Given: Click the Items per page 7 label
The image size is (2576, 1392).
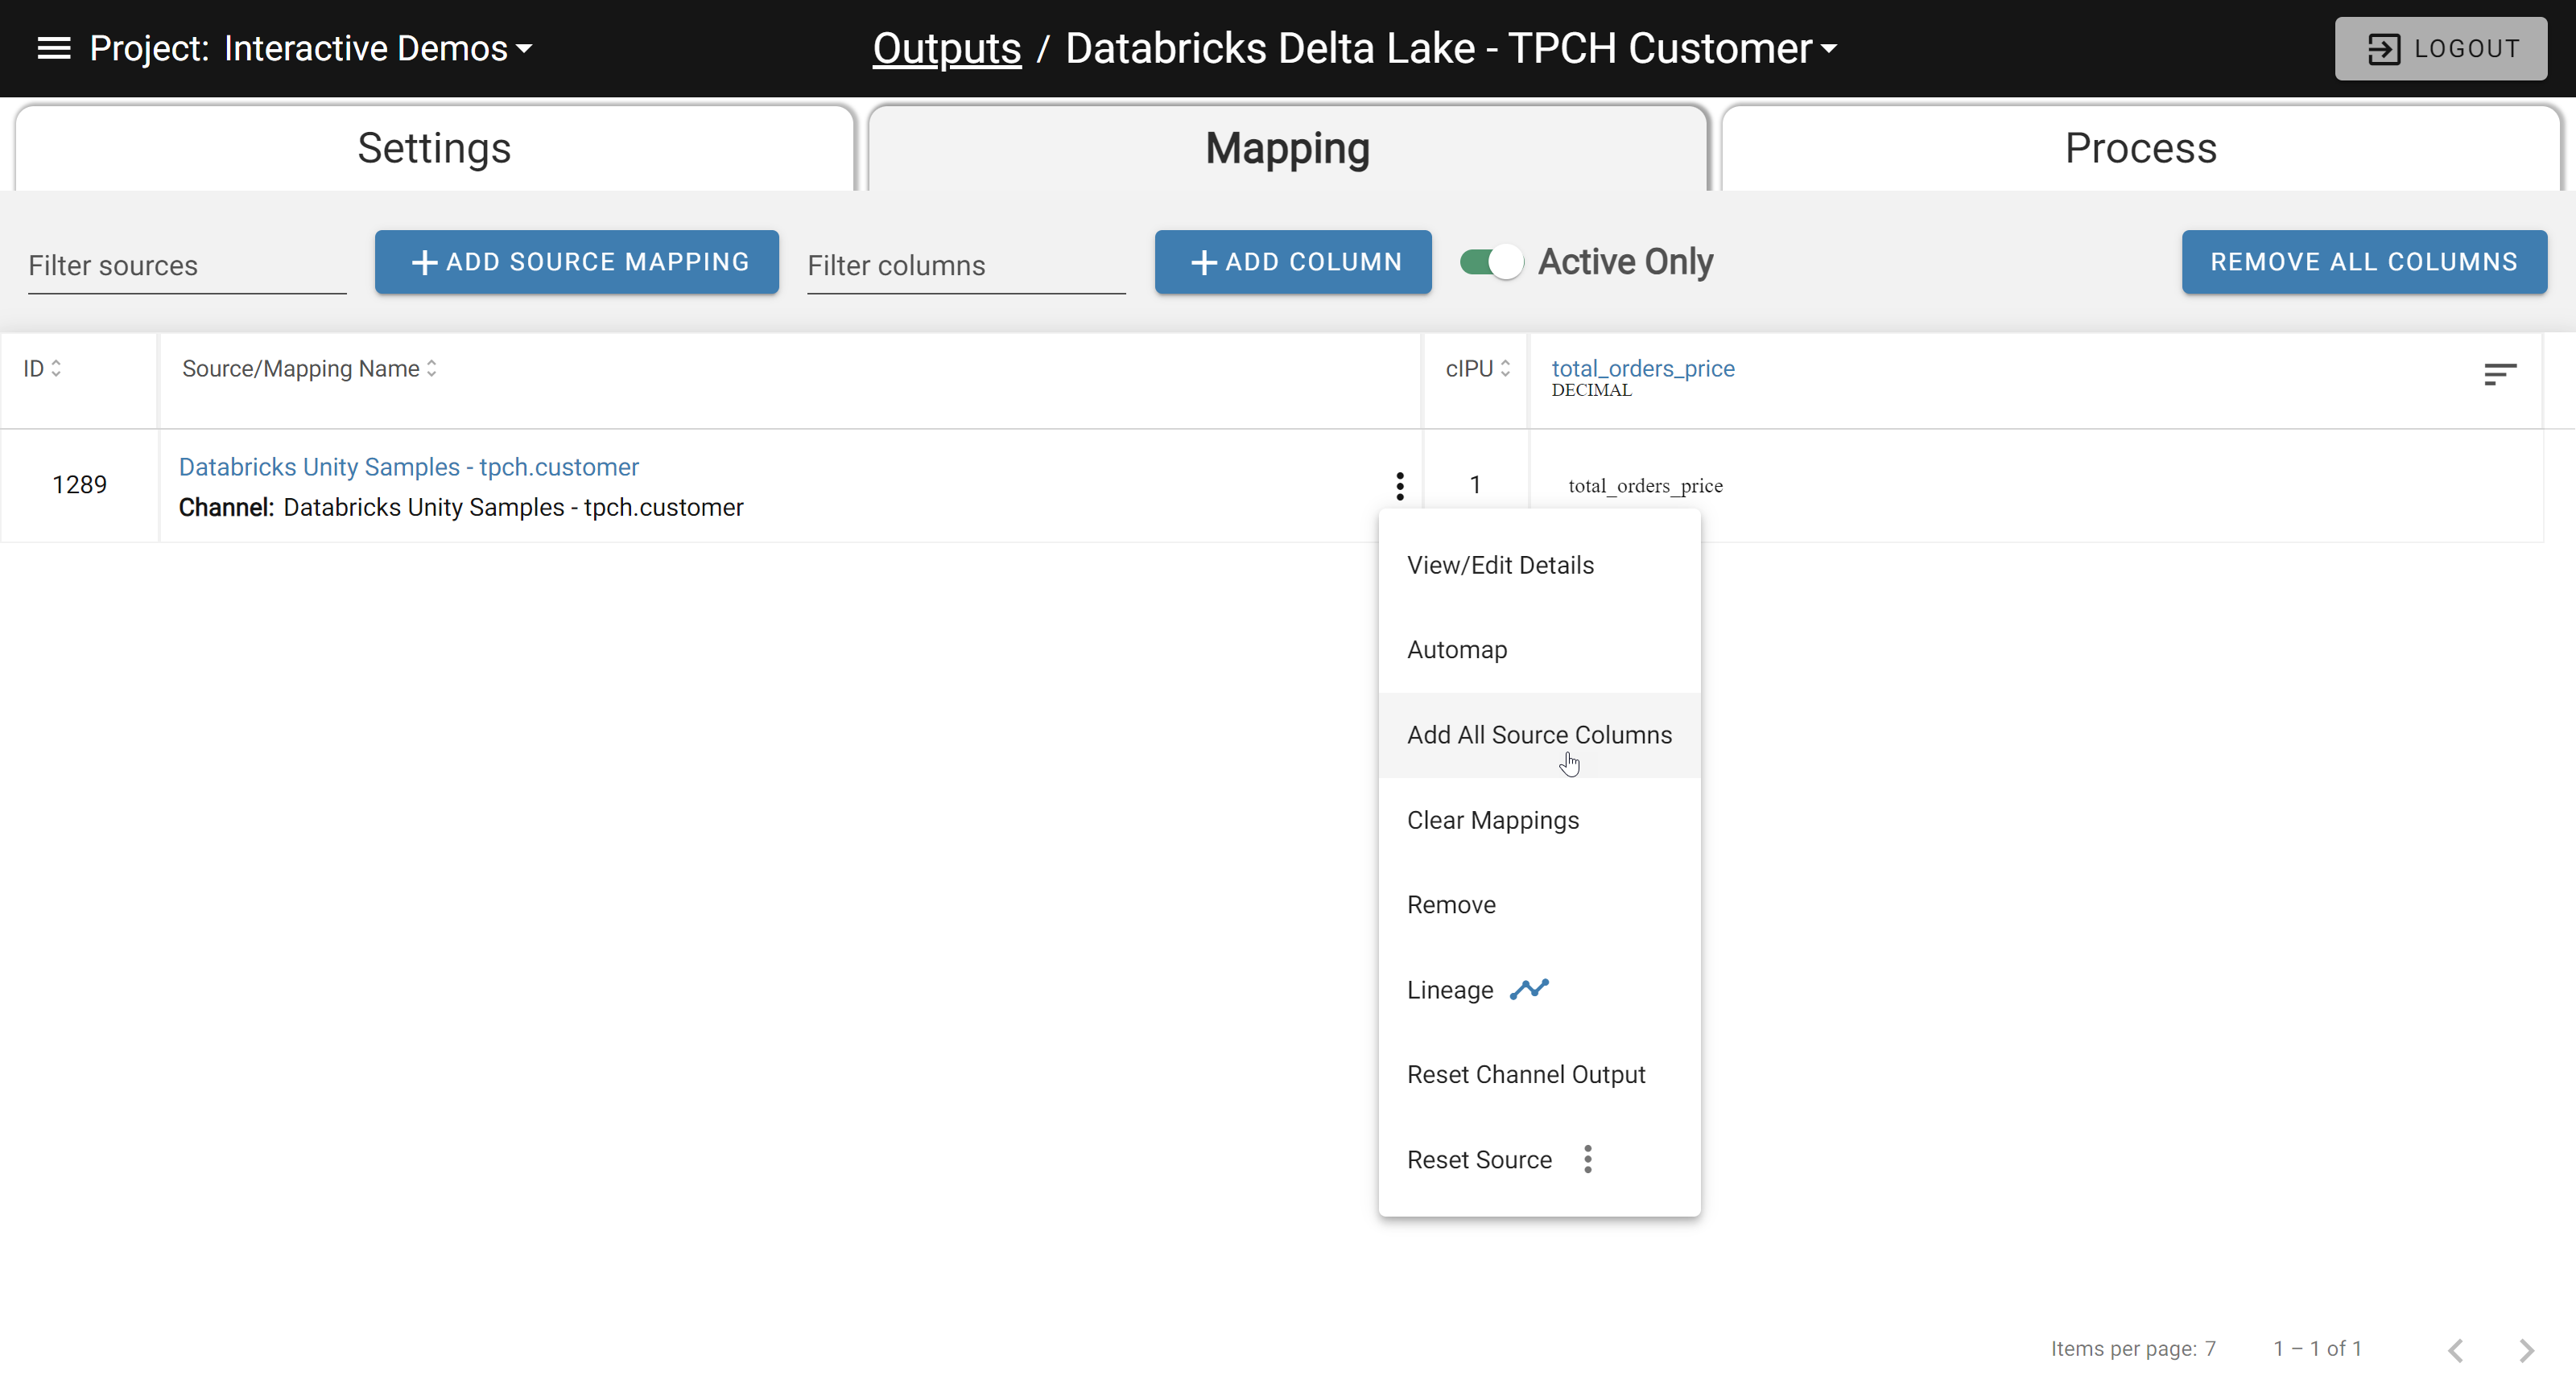Looking at the screenshot, I should click(2133, 1348).
